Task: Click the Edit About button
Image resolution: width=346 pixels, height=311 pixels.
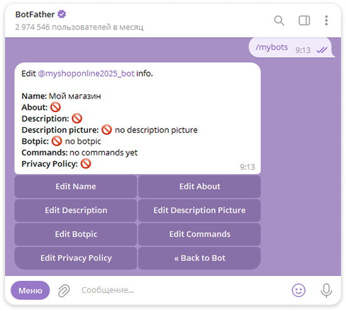Action: (x=199, y=187)
